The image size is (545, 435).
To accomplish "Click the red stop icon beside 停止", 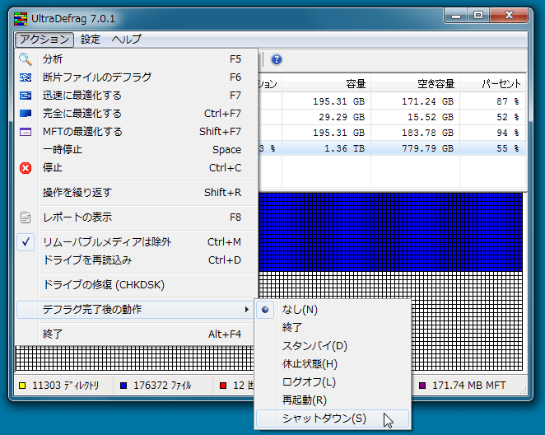I will tap(26, 168).
